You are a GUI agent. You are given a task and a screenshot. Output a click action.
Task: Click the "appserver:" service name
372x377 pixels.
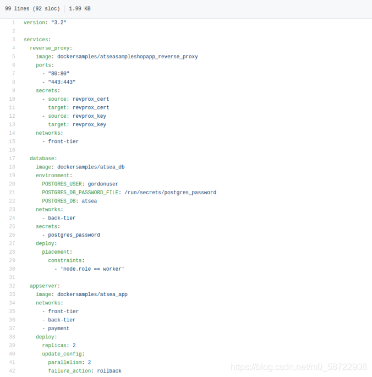45,286
